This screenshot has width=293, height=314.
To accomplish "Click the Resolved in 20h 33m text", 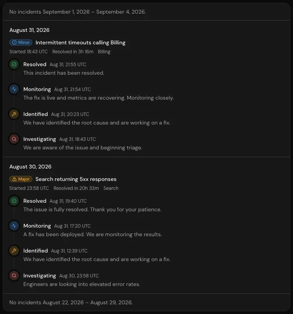I will [x=76, y=188].
